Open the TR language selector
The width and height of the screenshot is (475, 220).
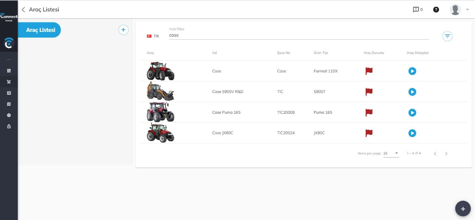pyautogui.click(x=153, y=36)
